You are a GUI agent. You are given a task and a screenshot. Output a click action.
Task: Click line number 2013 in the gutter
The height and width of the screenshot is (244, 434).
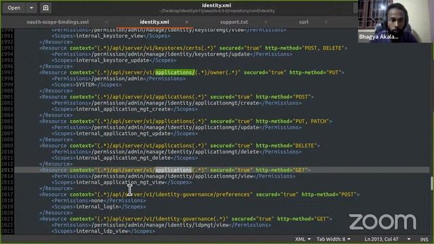coord(7,170)
